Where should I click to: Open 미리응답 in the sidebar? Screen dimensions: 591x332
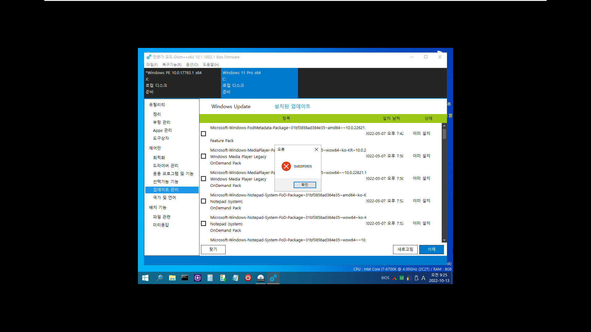(161, 225)
